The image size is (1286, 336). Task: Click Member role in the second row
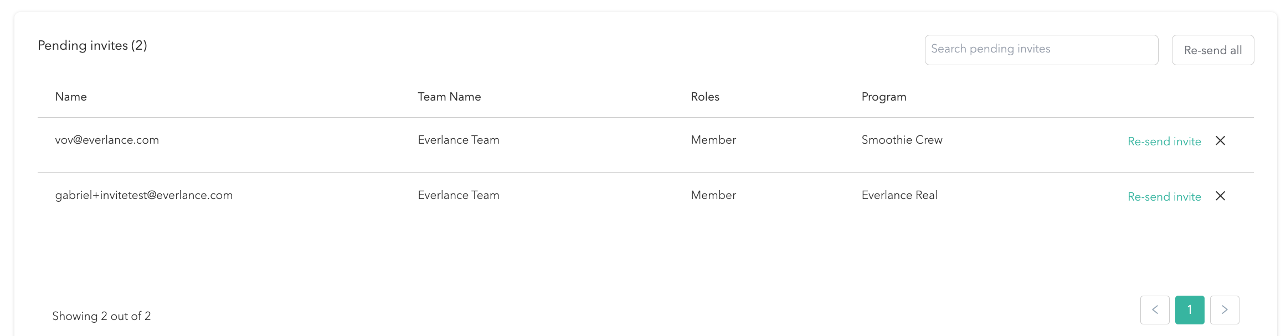click(x=713, y=195)
